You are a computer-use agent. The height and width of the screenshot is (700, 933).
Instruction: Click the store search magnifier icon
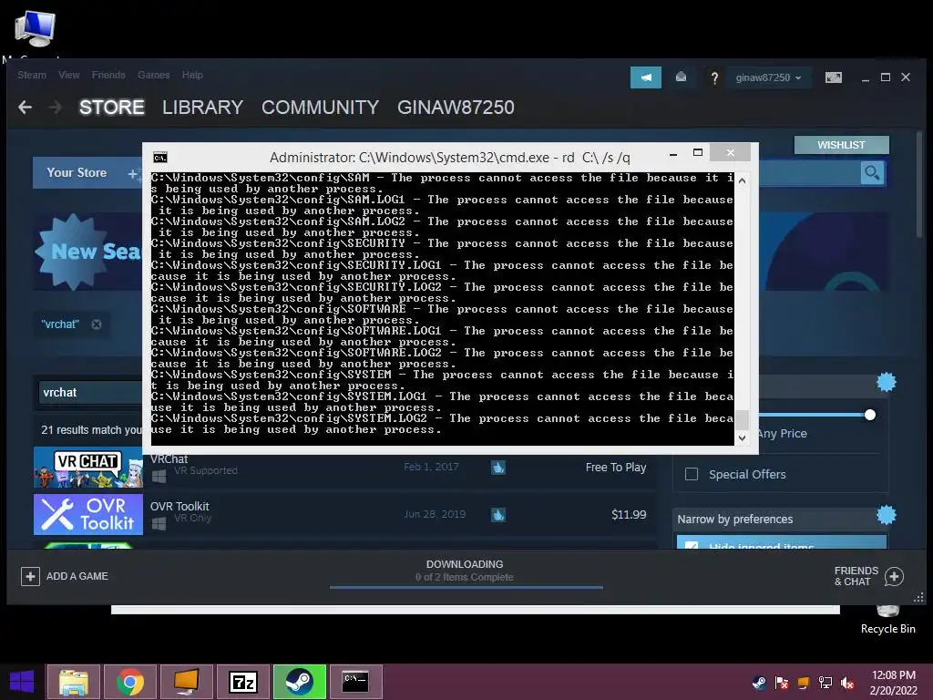coord(872,173)
